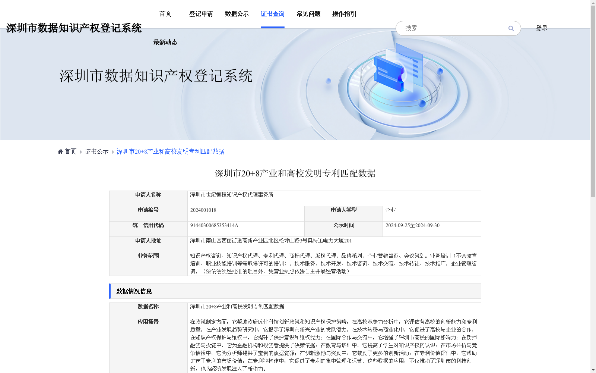
Task: Open the 首页 menu item
Action: click(165, 14)
